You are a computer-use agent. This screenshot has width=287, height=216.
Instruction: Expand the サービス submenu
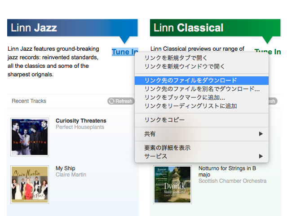(202, 156)
